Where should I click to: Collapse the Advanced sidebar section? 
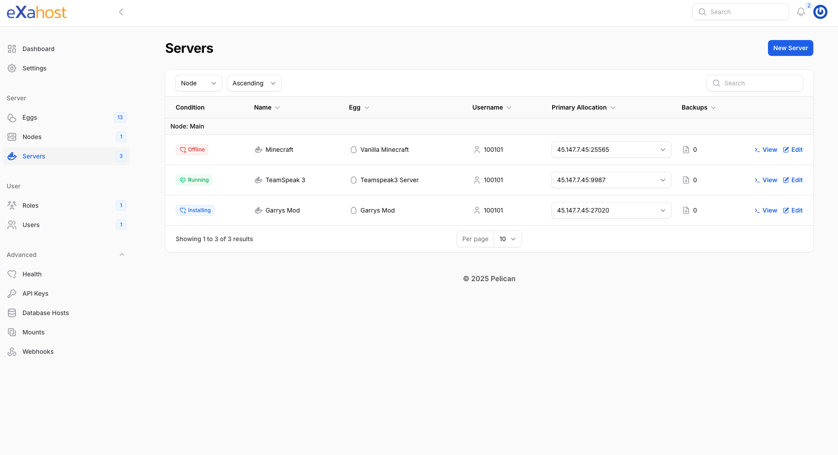coord(122,255)
